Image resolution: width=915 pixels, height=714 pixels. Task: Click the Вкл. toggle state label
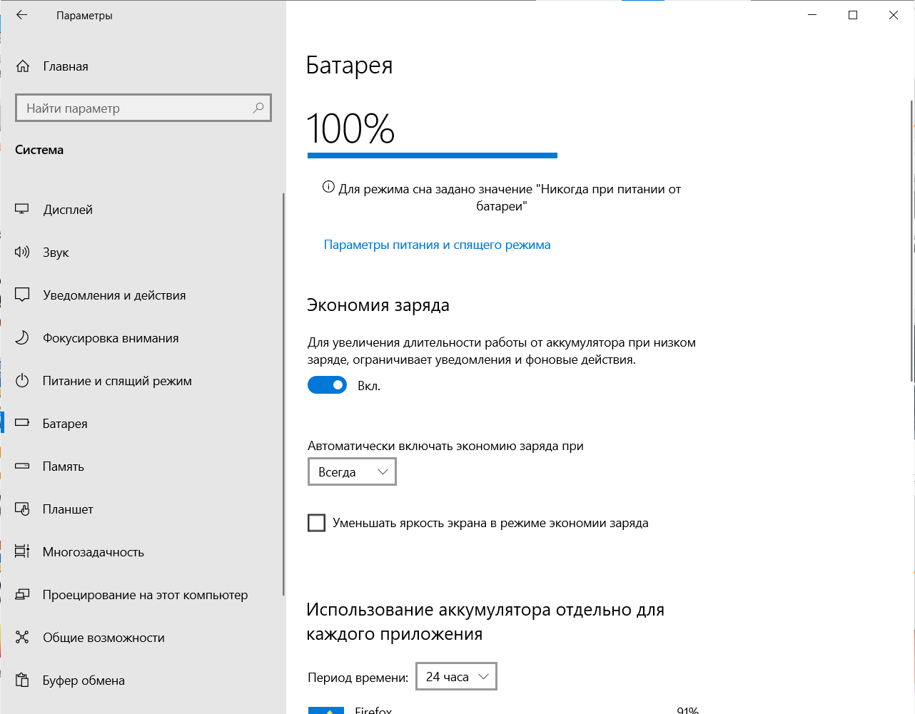pyautogui.click(x=369, y=386)
